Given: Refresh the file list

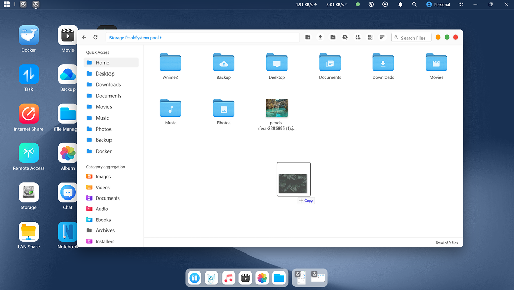Looking at the screenshot, I should coord(95,38).
